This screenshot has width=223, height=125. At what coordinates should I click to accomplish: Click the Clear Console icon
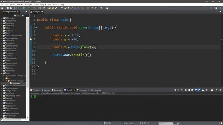pos(186,90)
